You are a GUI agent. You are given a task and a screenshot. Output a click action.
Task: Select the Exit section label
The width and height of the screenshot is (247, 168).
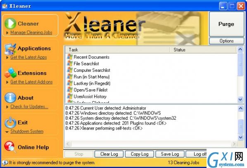coord(23,123)
